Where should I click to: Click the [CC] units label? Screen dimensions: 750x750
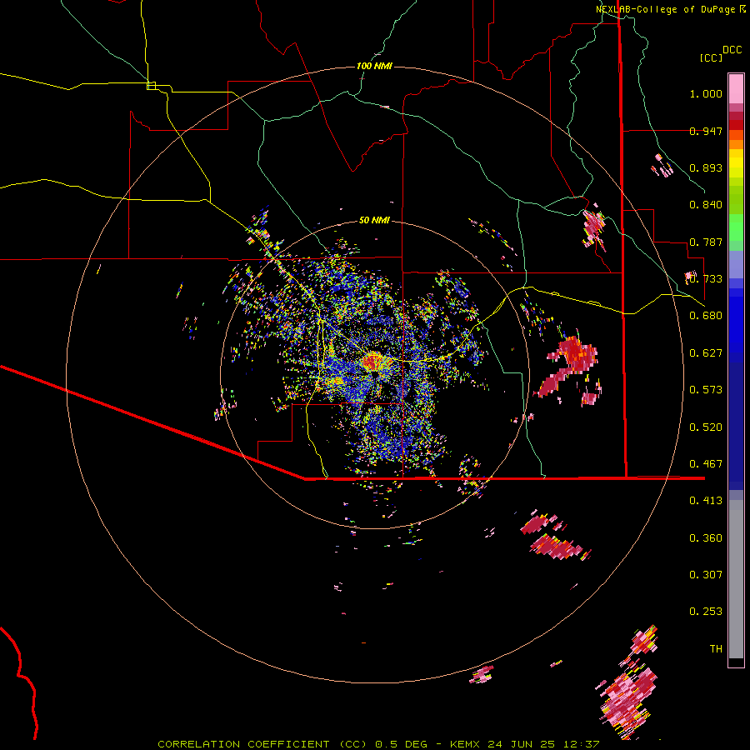[x=711, y=57]
